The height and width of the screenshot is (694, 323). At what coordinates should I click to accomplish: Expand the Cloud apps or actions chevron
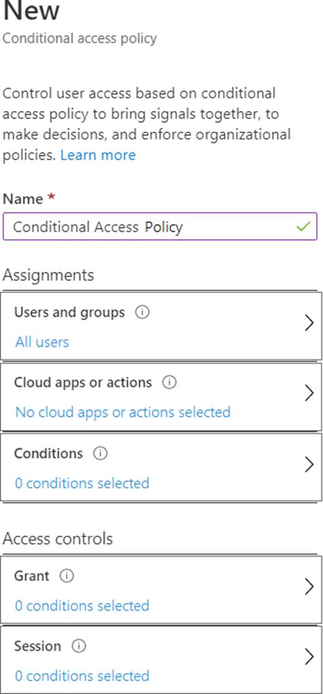click(x=309, y=393)
